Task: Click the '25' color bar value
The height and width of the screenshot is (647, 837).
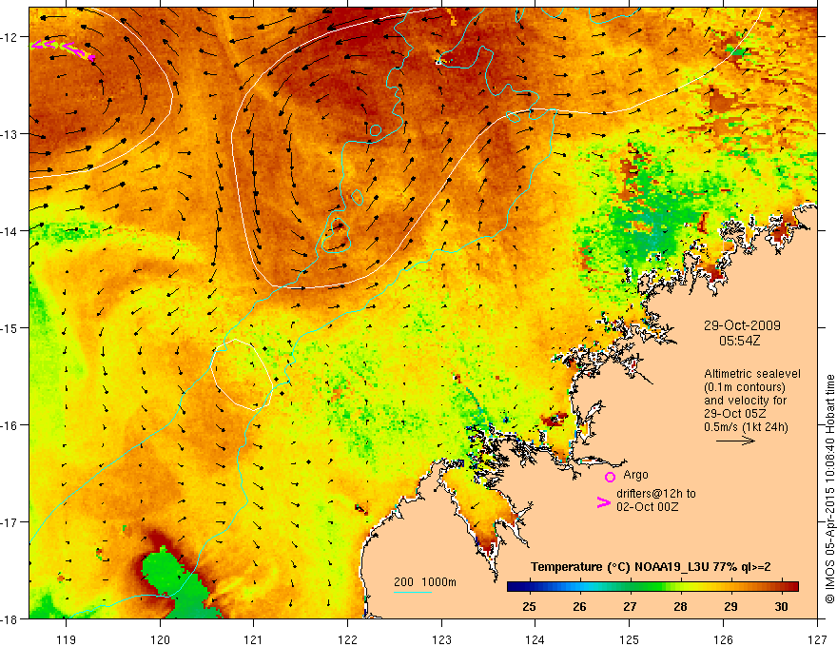Action: (529, 606)
